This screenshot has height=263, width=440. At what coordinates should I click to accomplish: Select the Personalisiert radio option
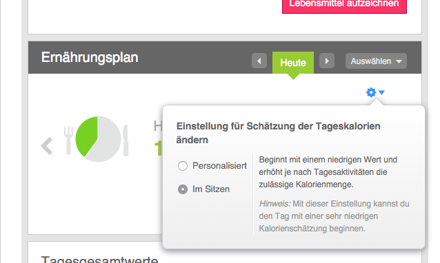[183, 166]
